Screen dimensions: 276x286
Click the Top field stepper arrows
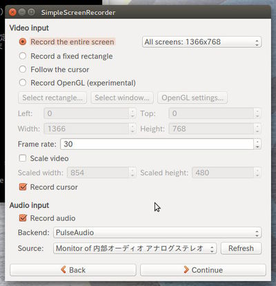click(257, 113)
